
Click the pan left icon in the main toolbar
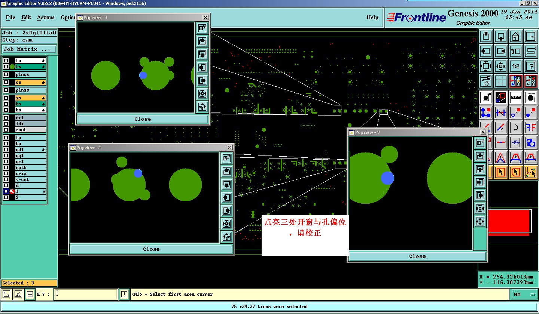(486, 51)
